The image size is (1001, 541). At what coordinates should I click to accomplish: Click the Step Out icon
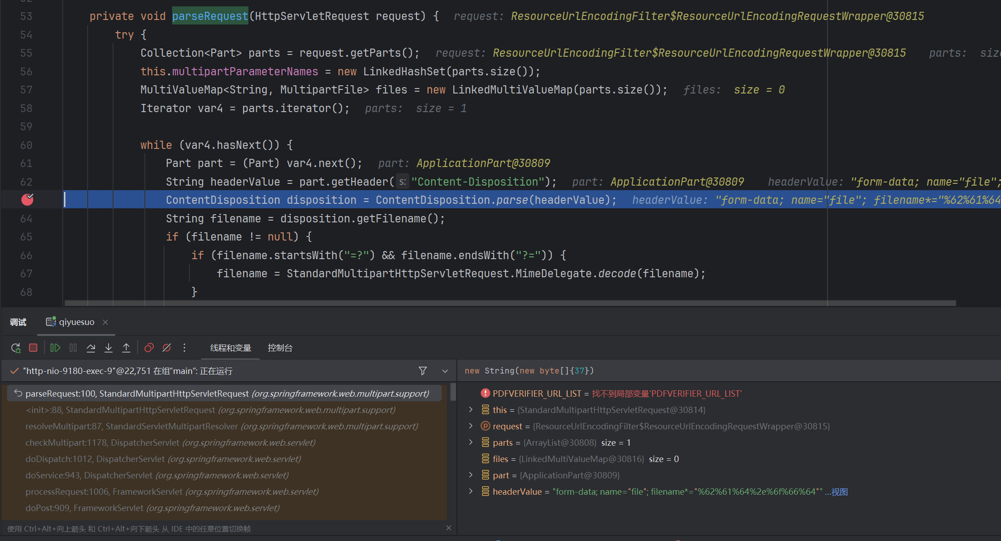126,348
